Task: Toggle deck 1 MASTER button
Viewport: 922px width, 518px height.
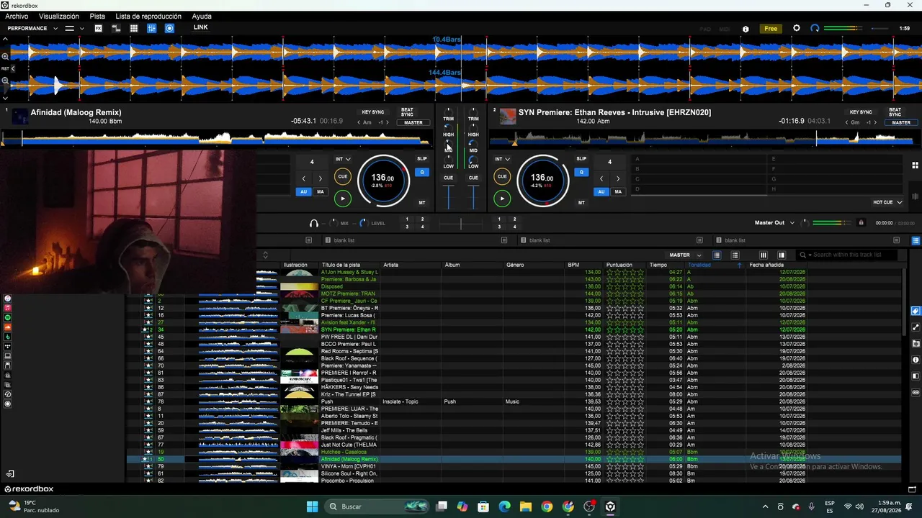Action: tap(413, 122)
